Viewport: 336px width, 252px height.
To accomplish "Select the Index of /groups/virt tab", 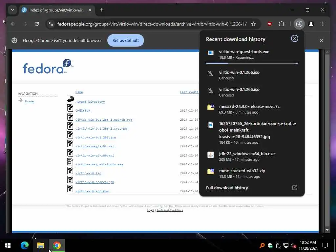I will click(56, 10).
